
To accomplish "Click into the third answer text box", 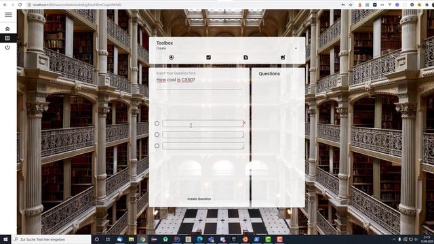I will [x=203, y=146].
